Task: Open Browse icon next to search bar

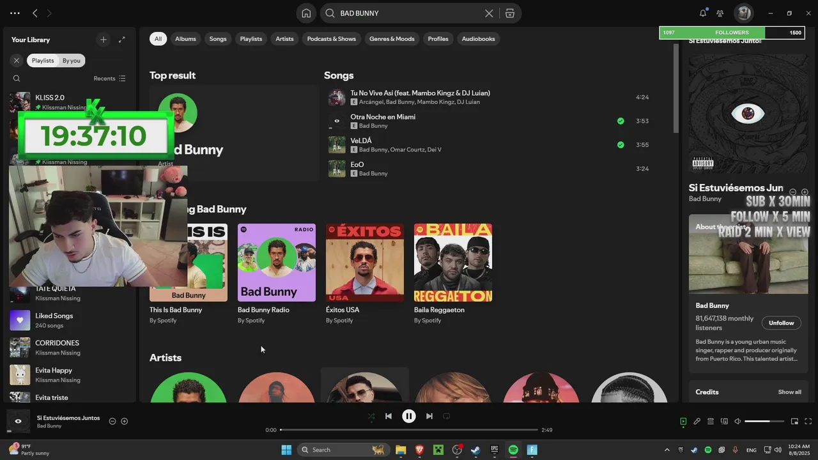Action: pos(509,13)
